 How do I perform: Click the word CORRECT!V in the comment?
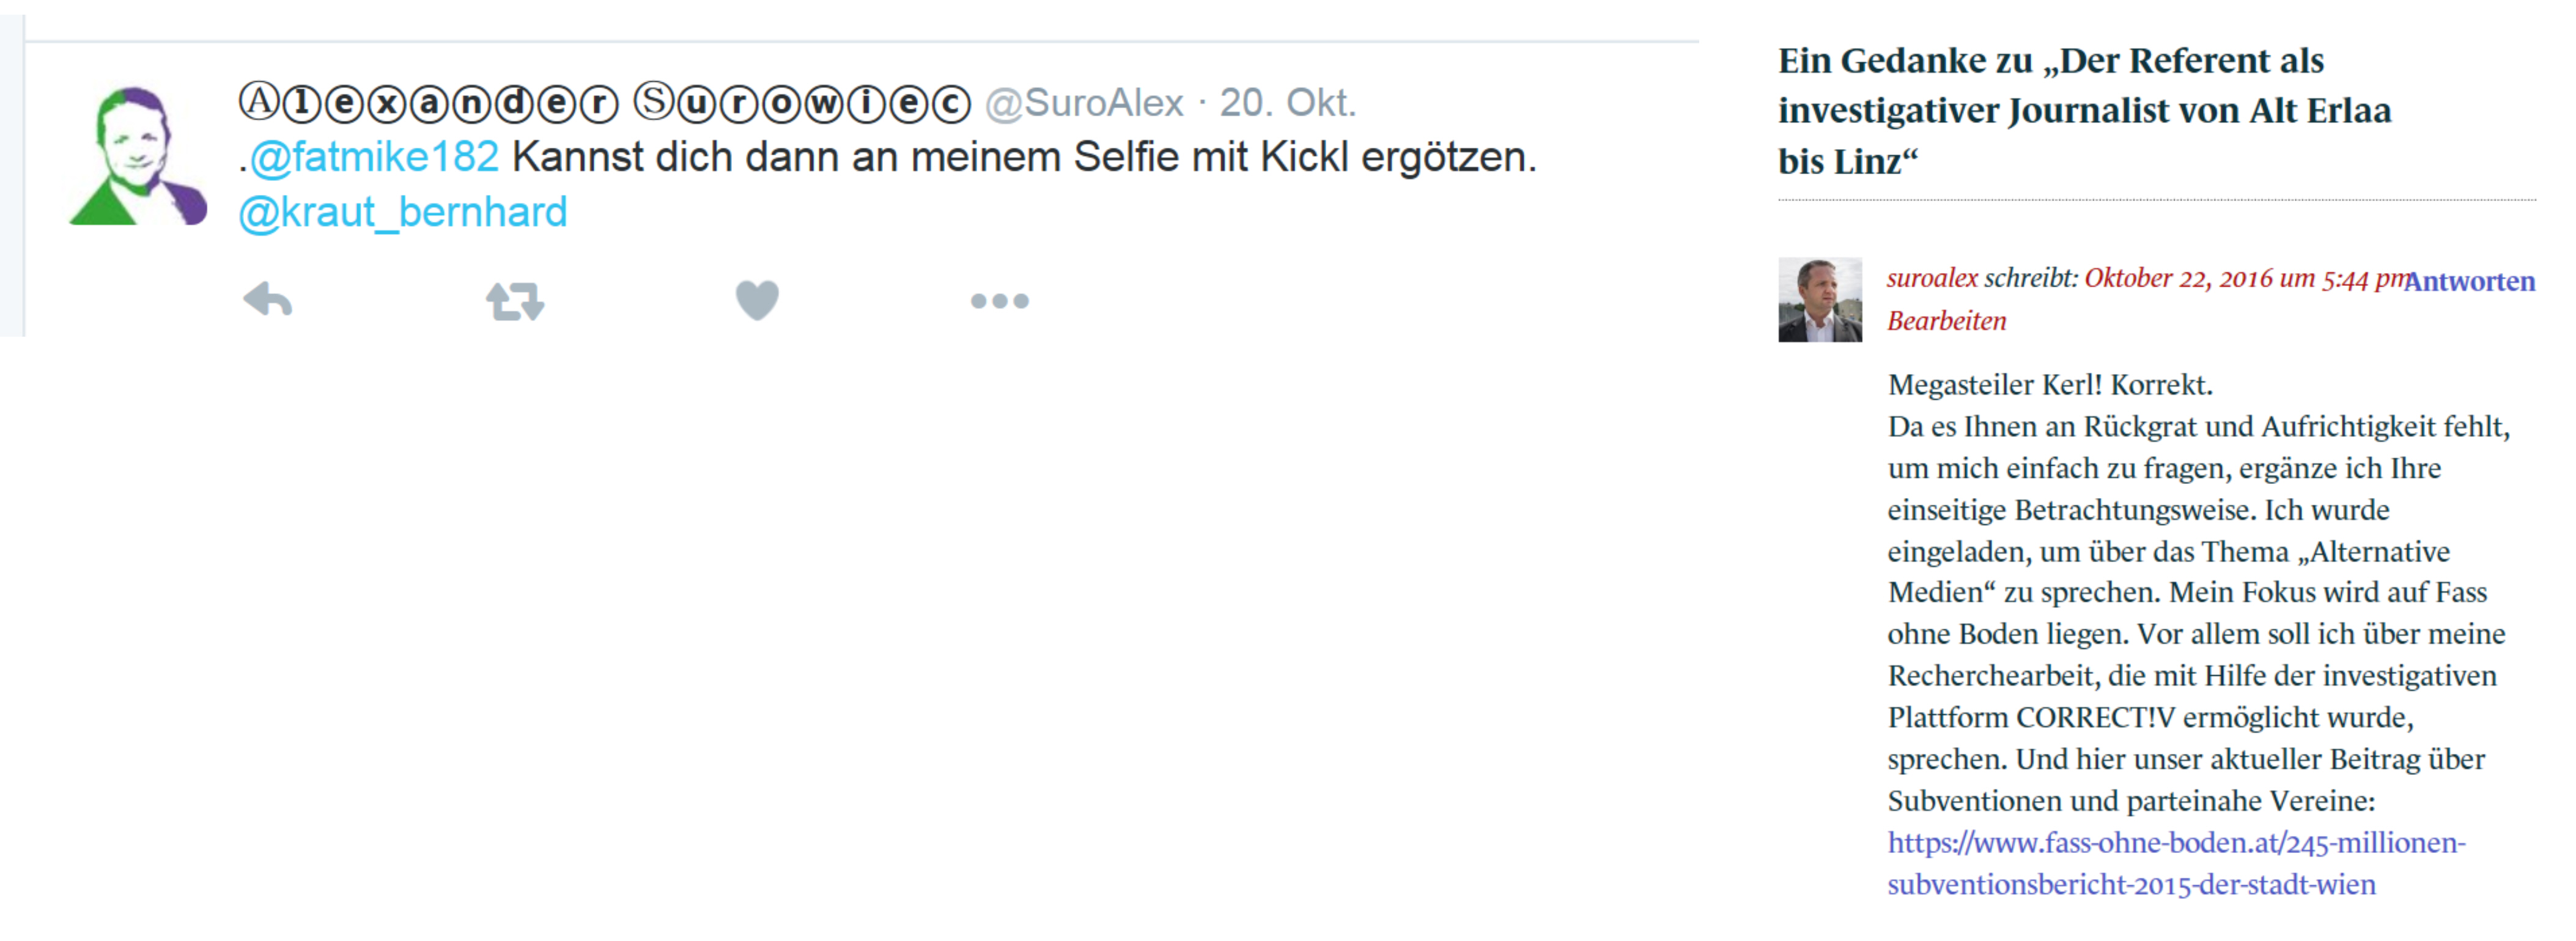pyautogui.click(x=2095, y=717)
